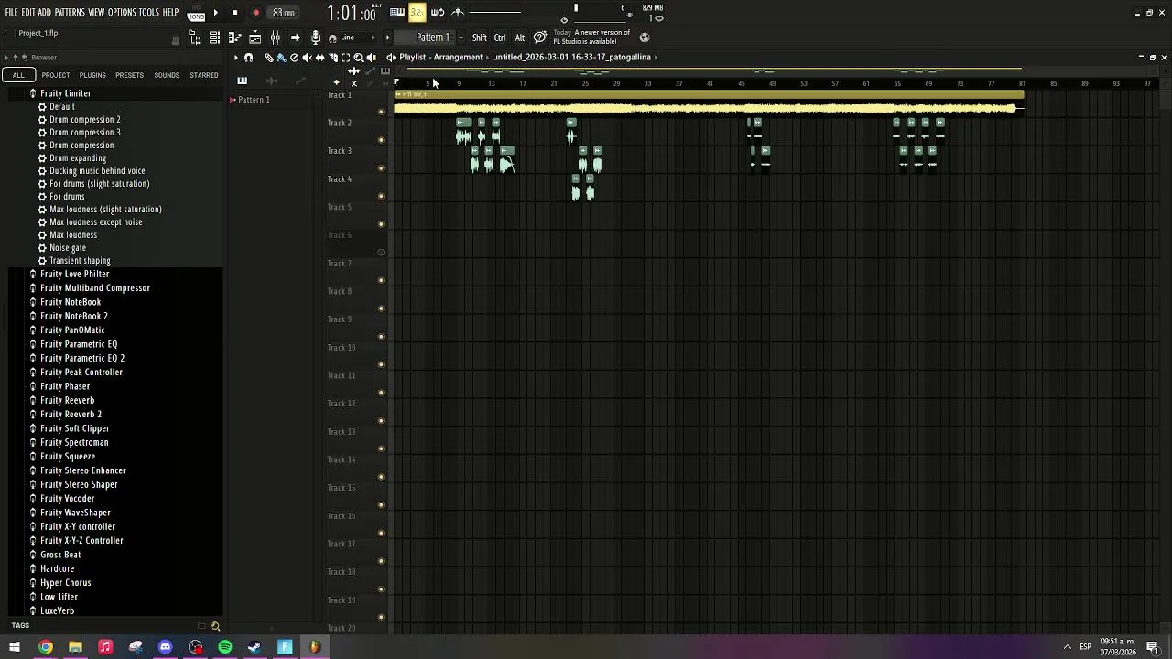The height and width of the screenshot is (659, 1172).
Task: Open the OPTIONS menu
Action: (122, 13)
